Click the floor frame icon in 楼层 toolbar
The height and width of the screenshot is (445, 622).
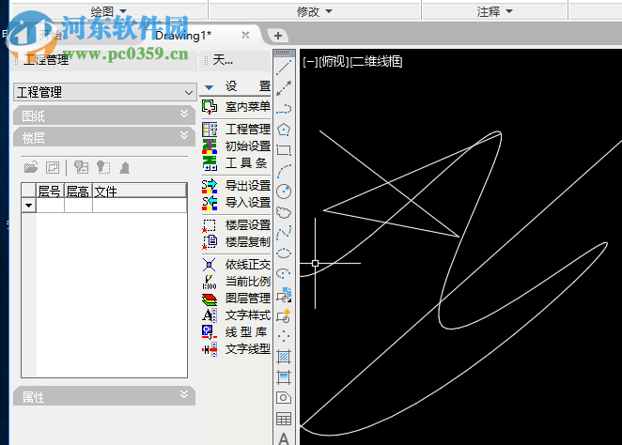coord(53,167)
